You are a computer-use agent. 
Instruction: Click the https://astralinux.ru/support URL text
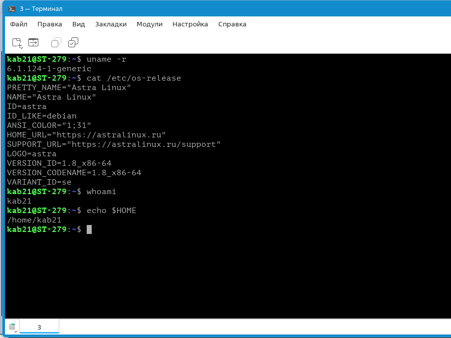click(x=146, y=144)
